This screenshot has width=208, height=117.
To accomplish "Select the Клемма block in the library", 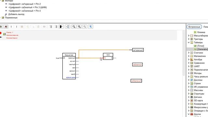I will (201, 32).
